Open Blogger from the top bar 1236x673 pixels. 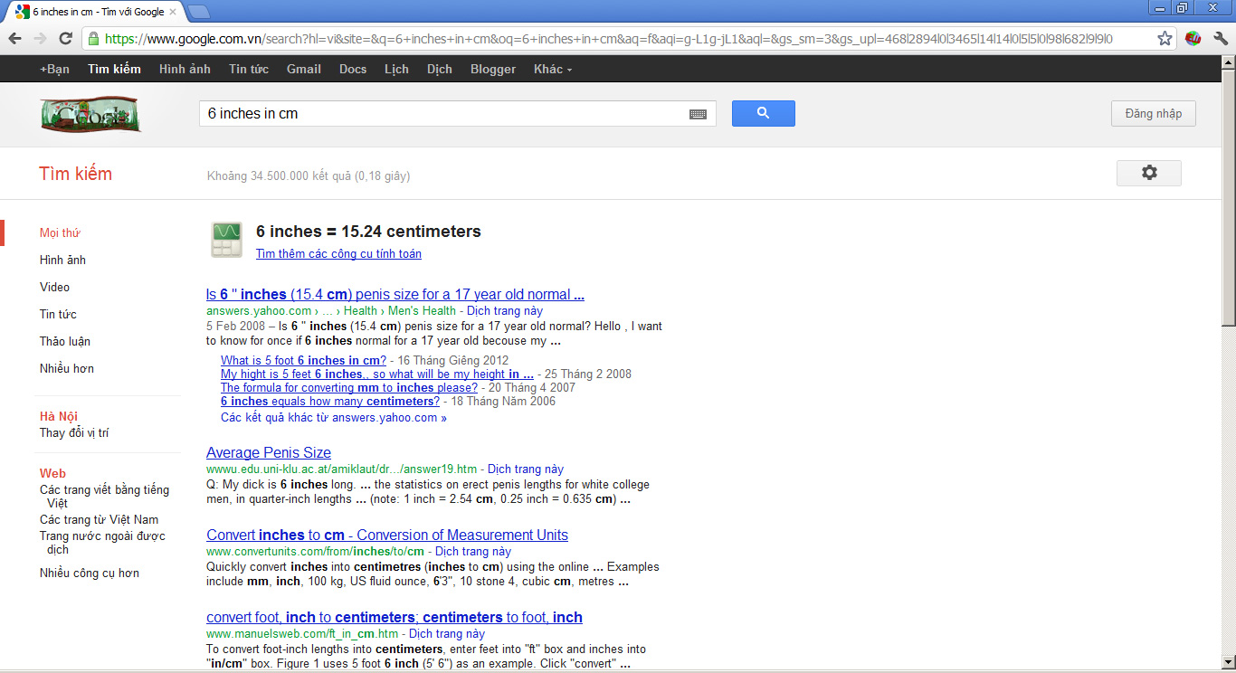[x=493, y=69]
